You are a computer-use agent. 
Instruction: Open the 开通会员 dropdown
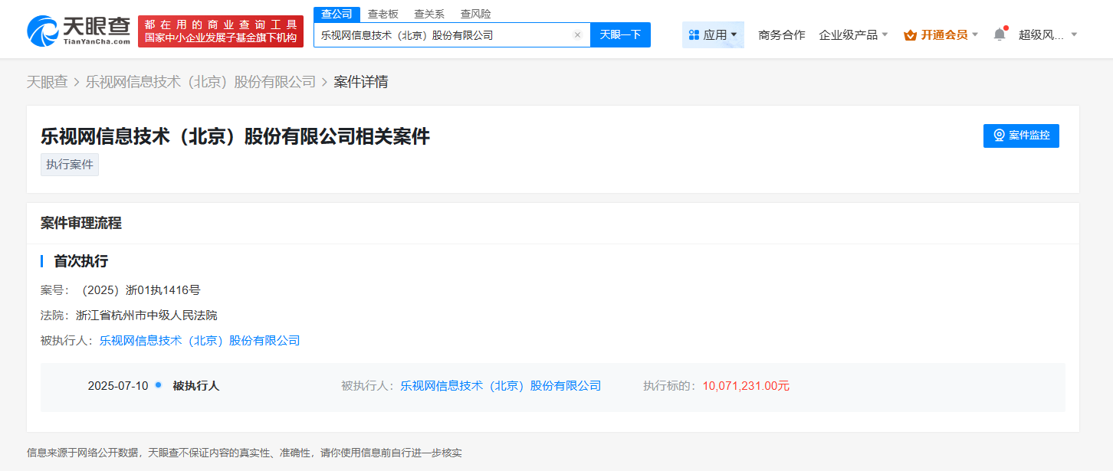click(941, 35)
